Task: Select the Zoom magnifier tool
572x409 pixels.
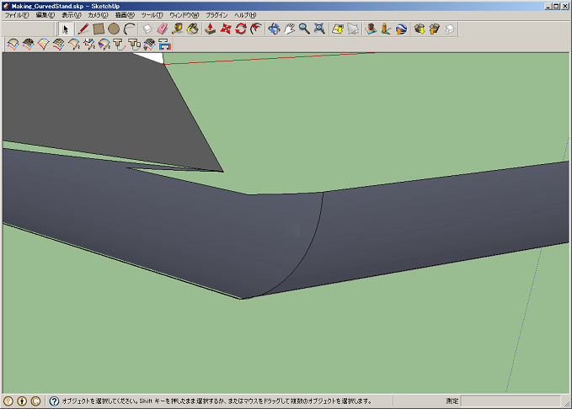Action: click(303, 29)
